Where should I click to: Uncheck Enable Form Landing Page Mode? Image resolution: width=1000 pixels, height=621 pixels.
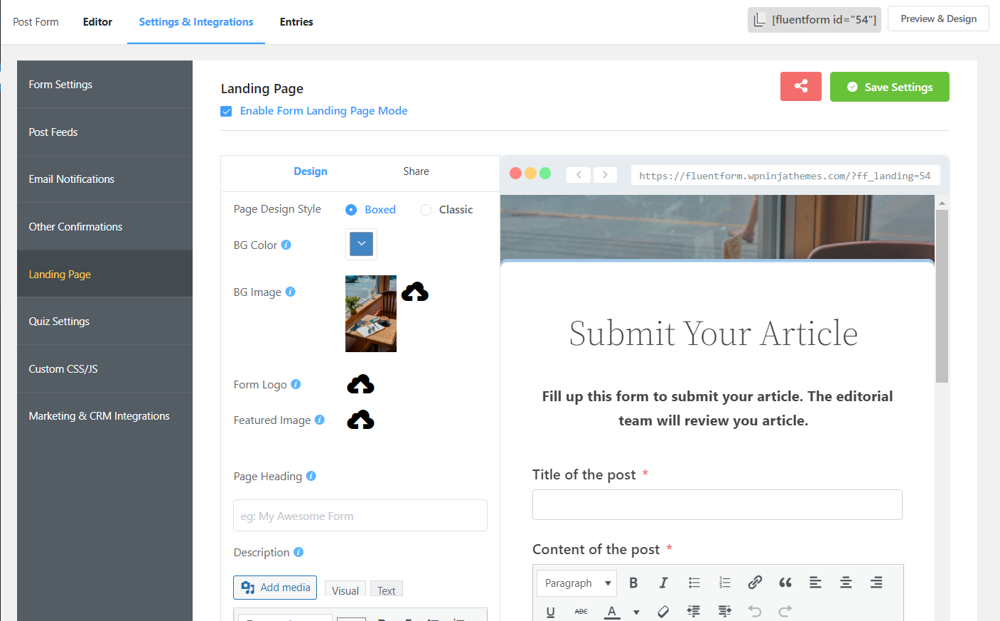(x=226, y=111)
